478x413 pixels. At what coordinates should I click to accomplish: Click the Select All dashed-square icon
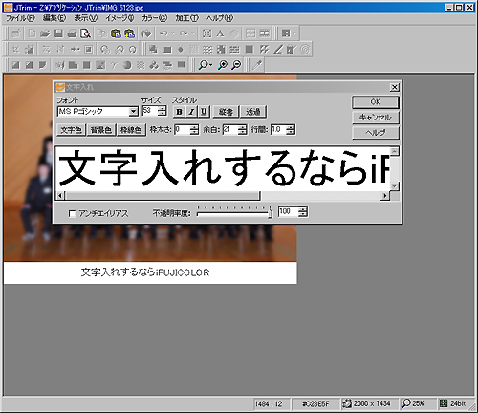click(x=207, y=33)
